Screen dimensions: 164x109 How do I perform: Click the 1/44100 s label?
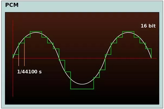(29, 72)
